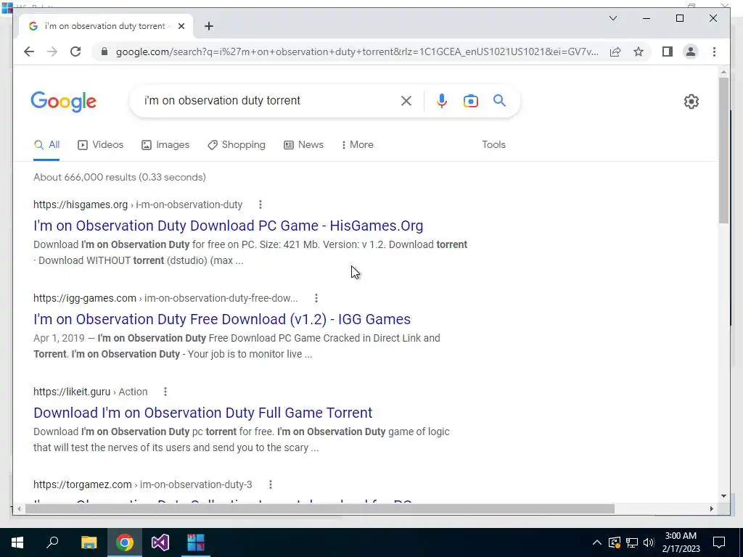Start voice search with microphone
743x557 pixels.
(x=442, y=100)
